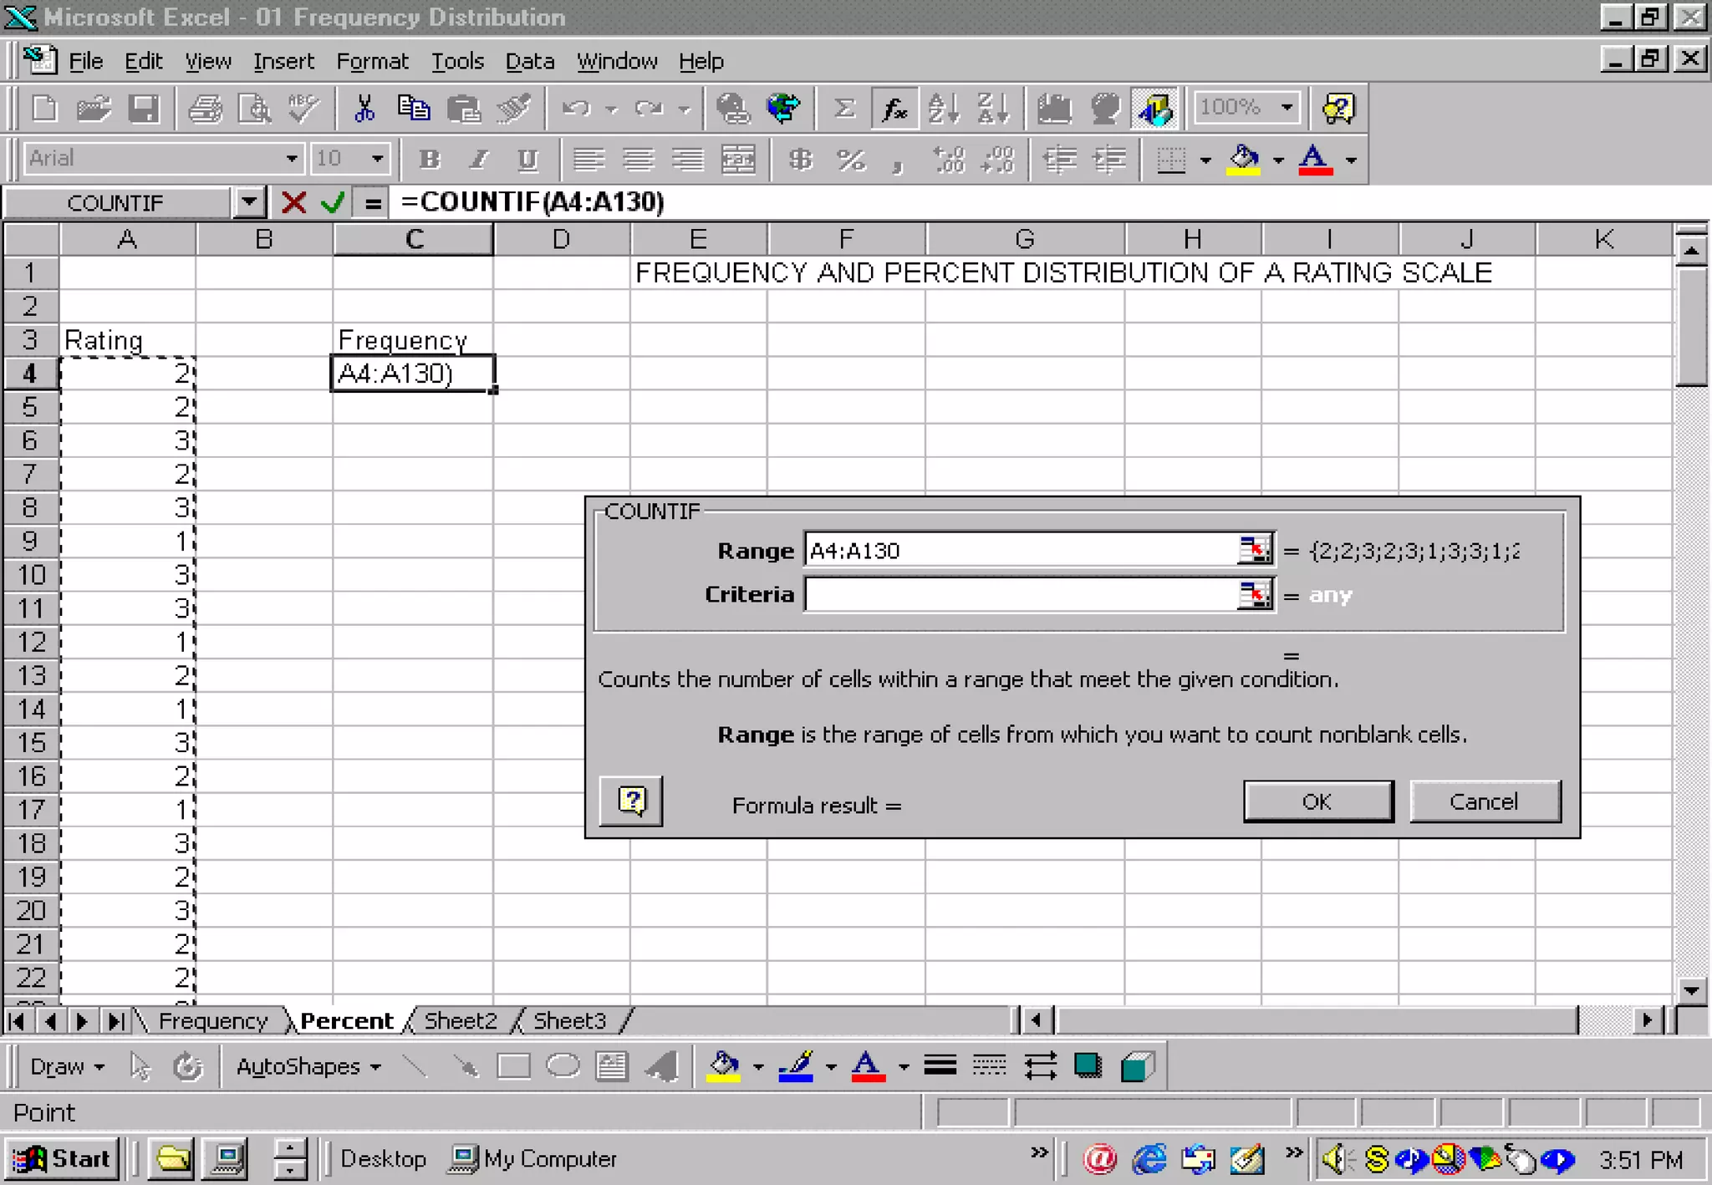The height and width of the screenshot is (1185, 1712).
Task: Click into the Criteria input field
Action: point(1020,595)
